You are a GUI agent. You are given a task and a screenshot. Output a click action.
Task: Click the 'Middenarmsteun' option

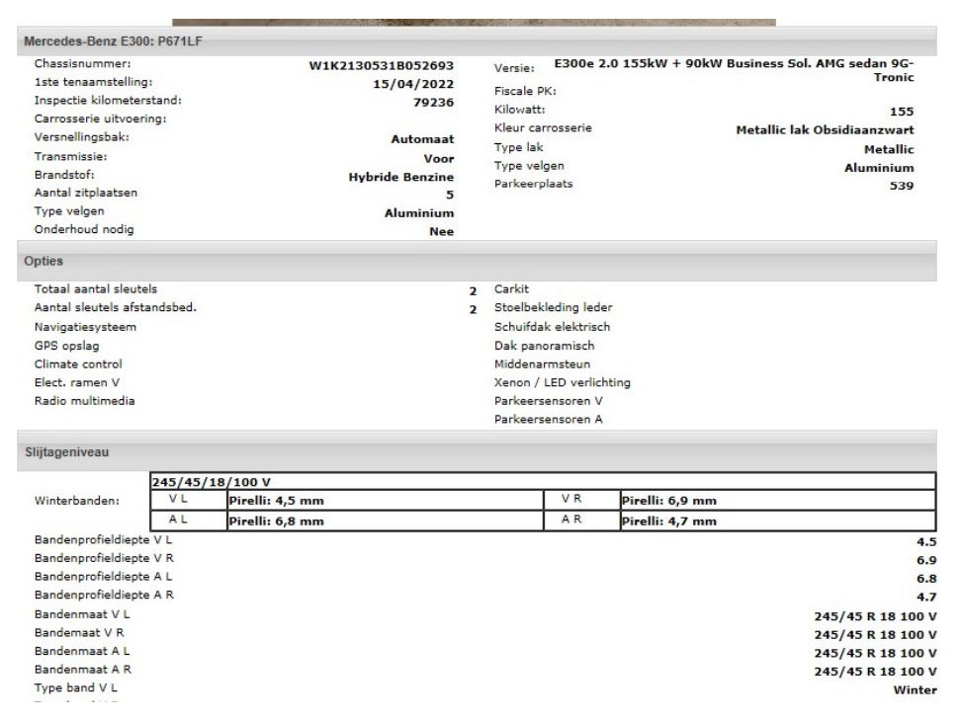[x=542, y=364]
